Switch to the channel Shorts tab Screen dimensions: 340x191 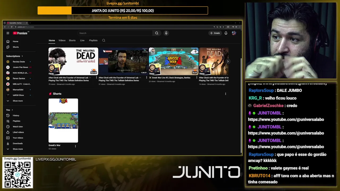point(72,40)
